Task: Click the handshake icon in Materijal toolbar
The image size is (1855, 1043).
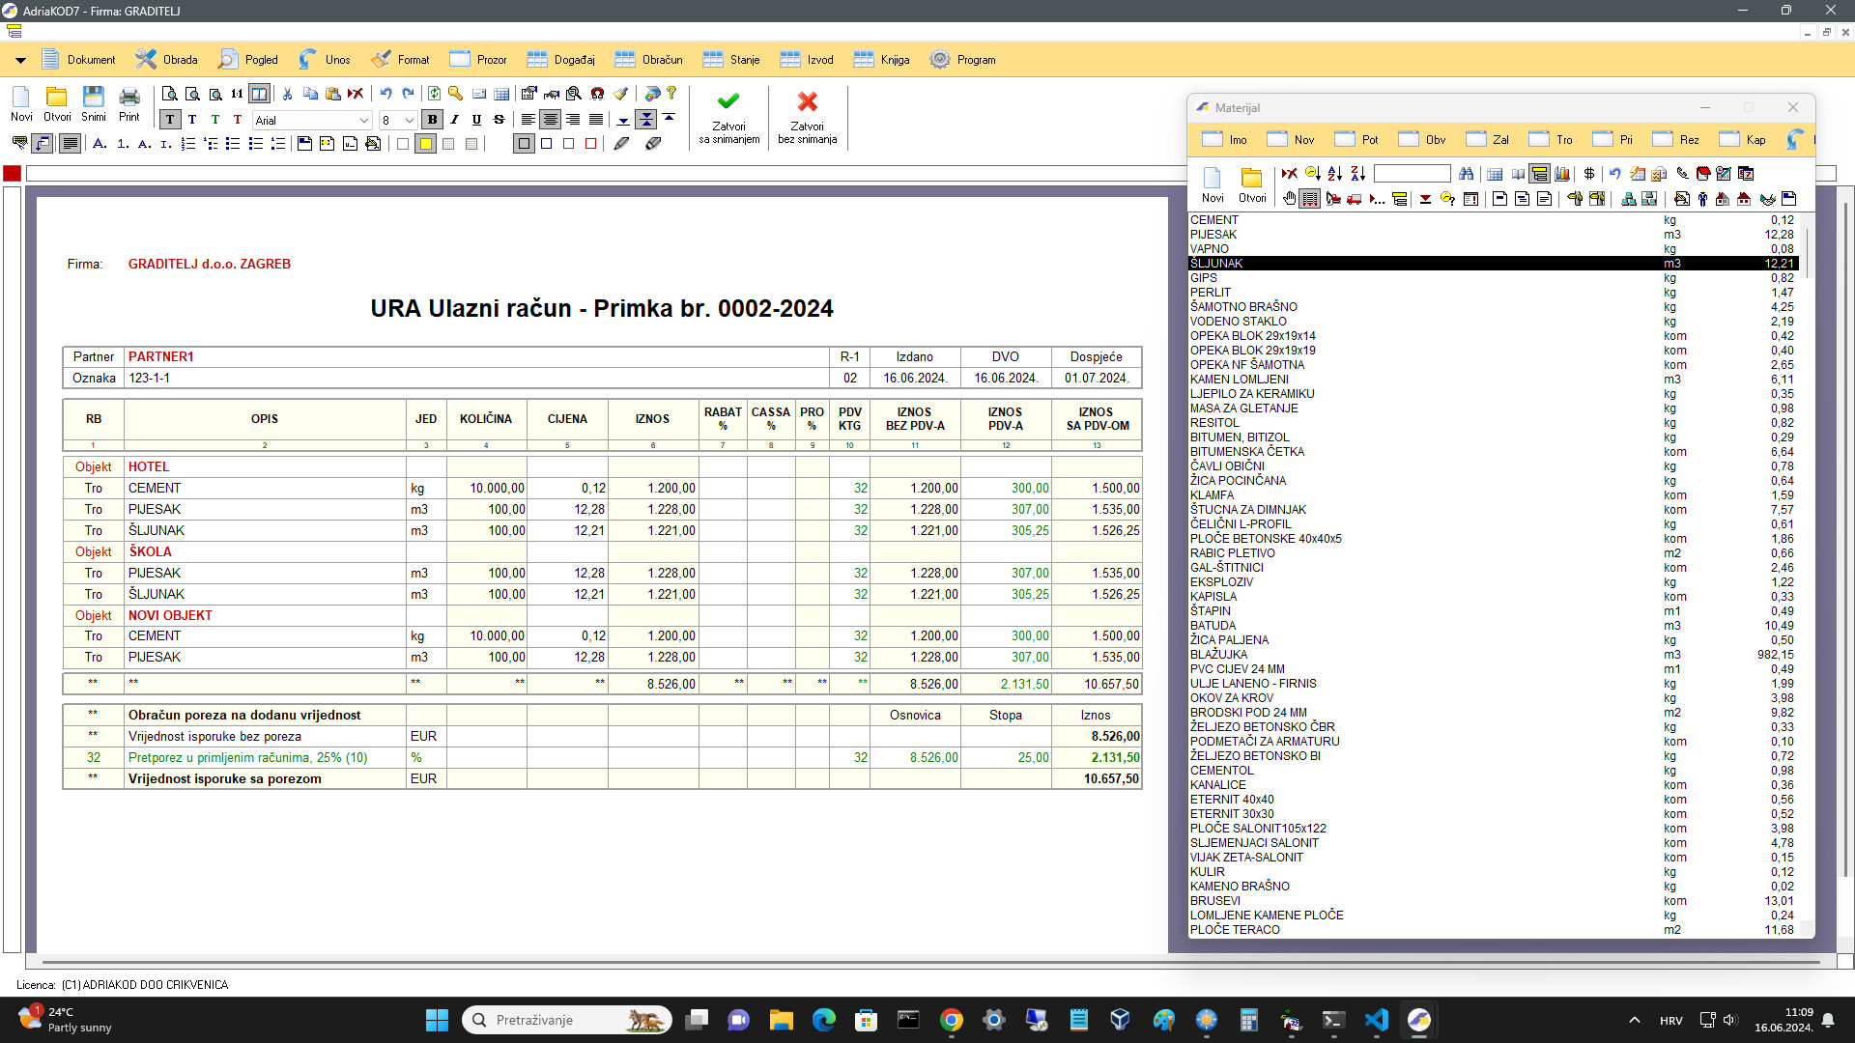Action: (x=1767, y=199)
